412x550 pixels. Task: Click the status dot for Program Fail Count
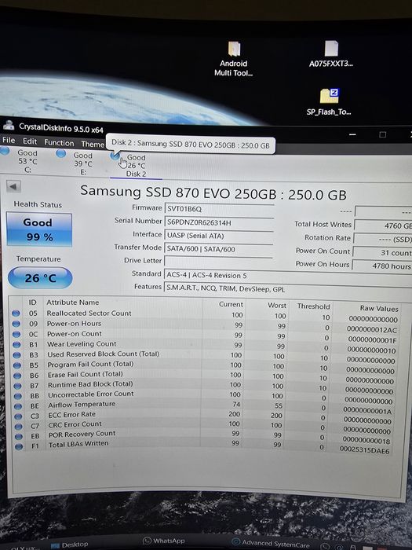tap(17, 365)
